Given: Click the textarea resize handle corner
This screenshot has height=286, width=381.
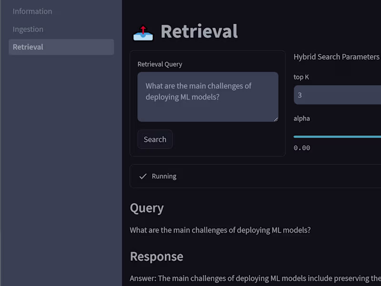Looking at the screenshot, I should [x=276, y=119].
